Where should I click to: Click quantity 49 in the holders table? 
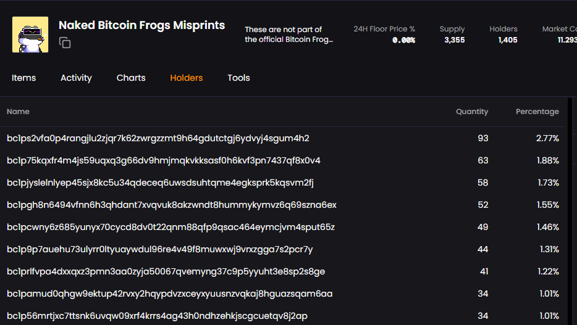(483, 228)
